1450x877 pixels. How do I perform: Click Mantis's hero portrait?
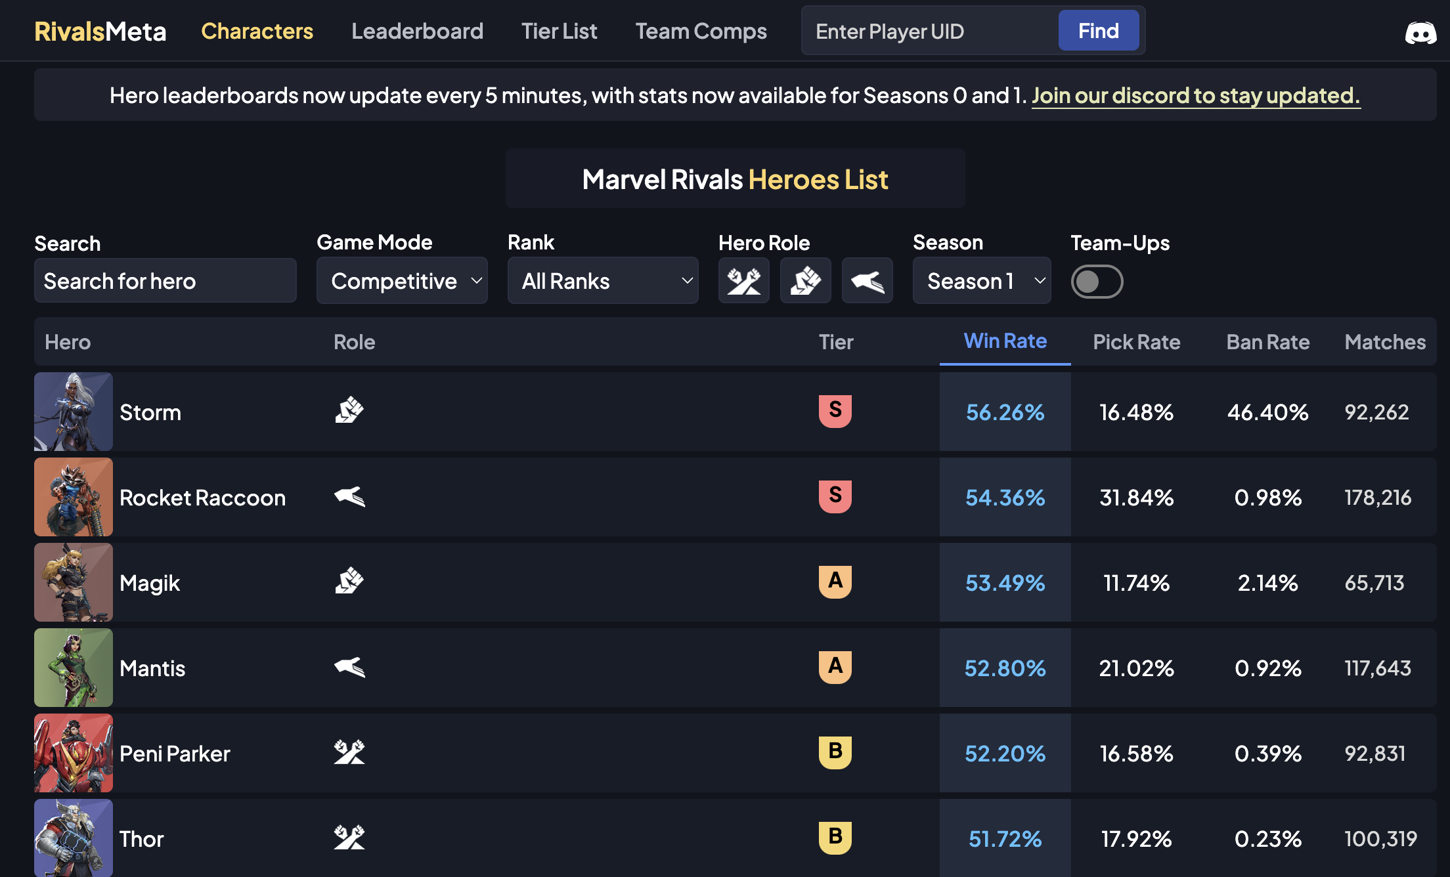[x=73, y=668]
